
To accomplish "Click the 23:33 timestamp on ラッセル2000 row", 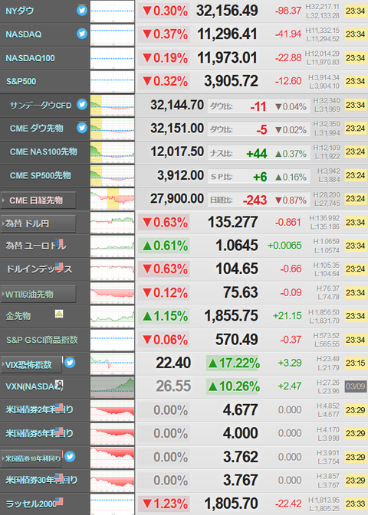I will tap(356, 504).
